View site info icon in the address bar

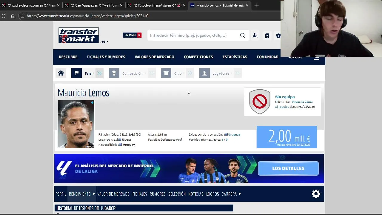coord(22,16)
